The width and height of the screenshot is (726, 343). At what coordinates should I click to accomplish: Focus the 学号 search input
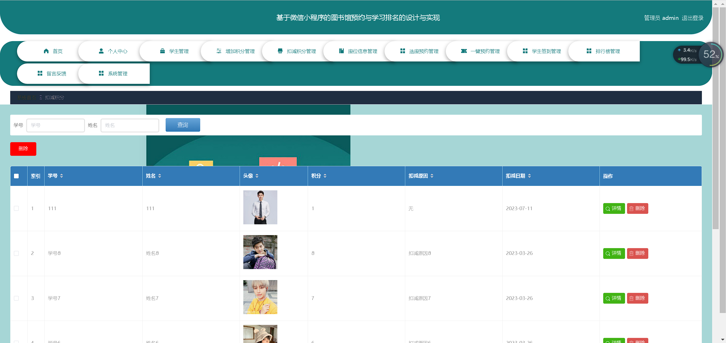(x=56, y=125)
